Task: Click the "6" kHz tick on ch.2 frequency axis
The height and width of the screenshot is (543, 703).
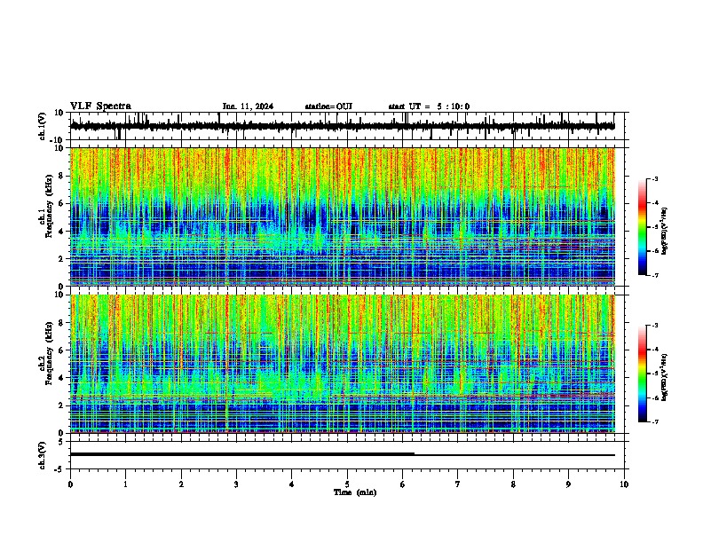Action: pyautogui.click(x=62, y=350)
